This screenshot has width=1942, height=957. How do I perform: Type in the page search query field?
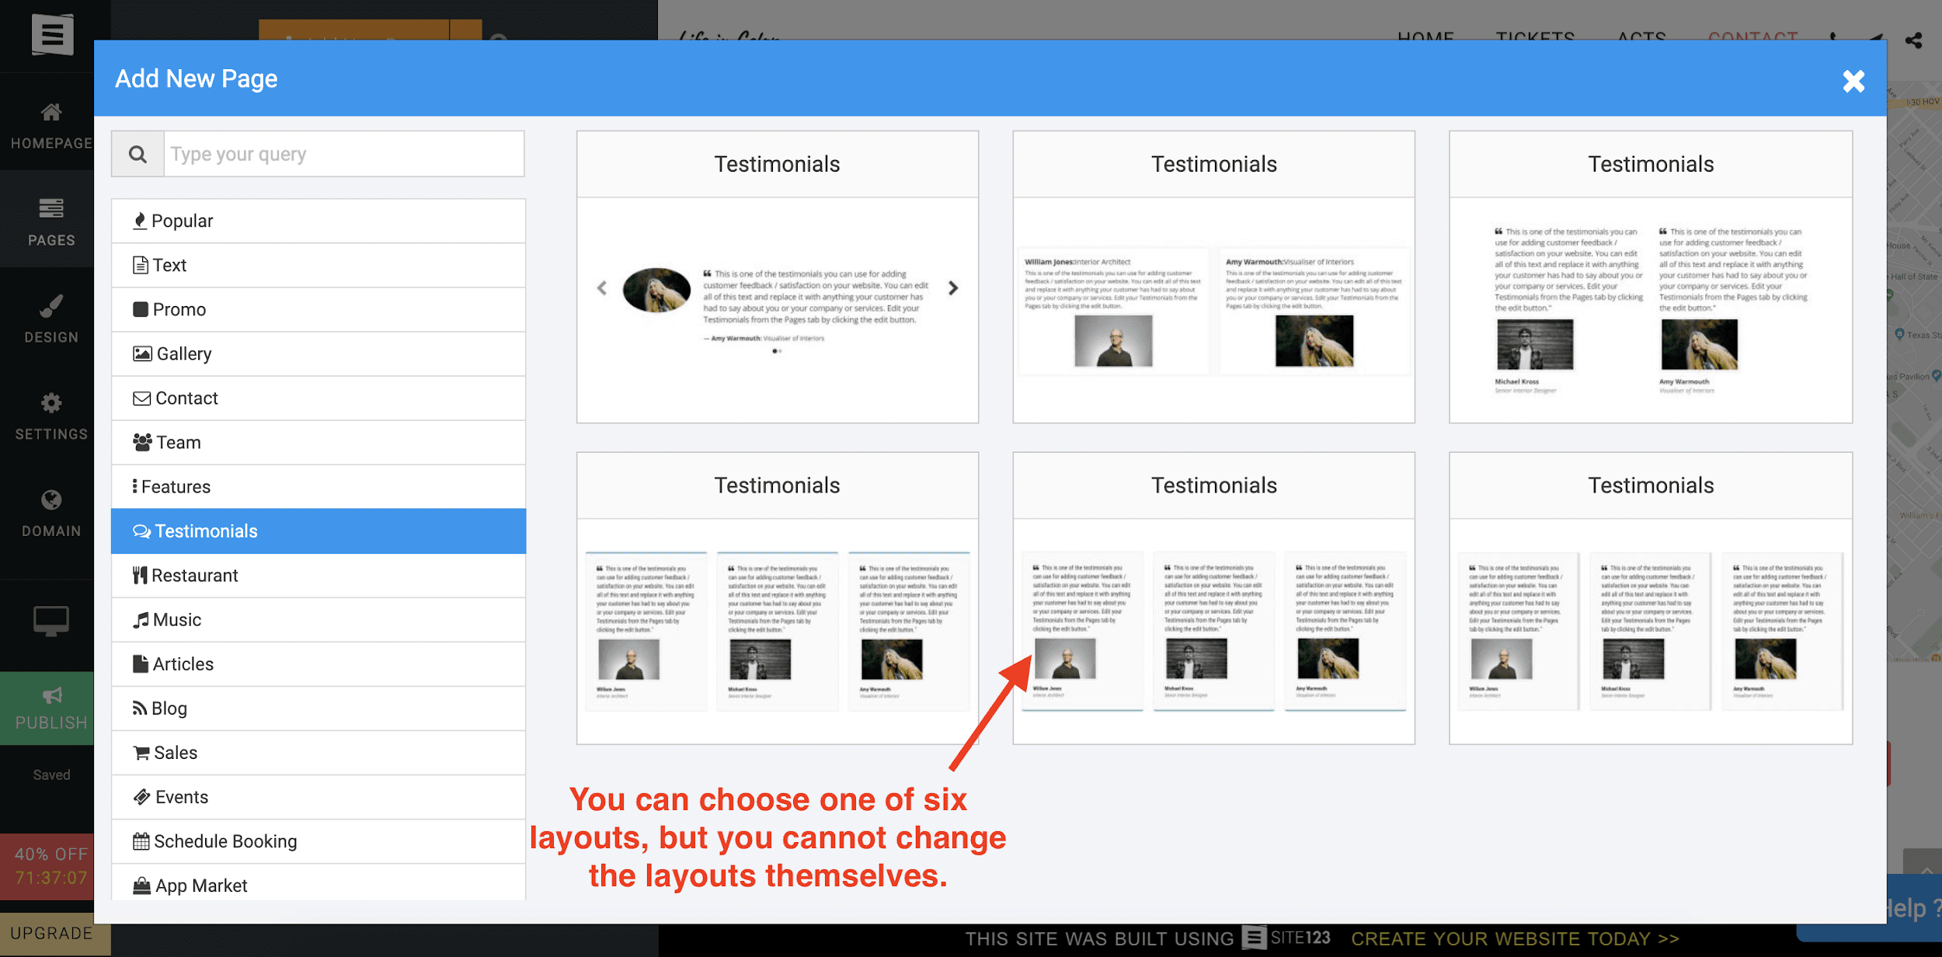coord(343,155)
